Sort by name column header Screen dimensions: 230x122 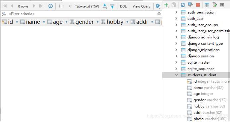(32, 22)
